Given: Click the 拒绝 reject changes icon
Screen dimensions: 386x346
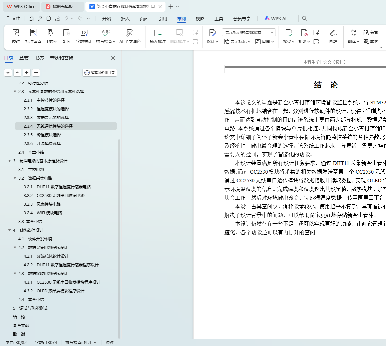Looking at the screenshot, I should tap(304, 33).
